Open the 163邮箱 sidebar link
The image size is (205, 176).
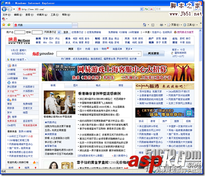(11, 69)
